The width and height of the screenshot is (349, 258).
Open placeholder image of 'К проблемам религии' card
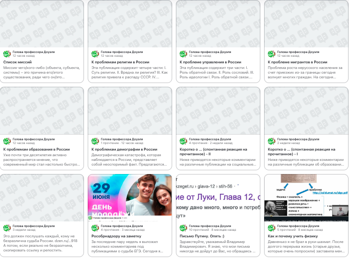click(130, 24)
